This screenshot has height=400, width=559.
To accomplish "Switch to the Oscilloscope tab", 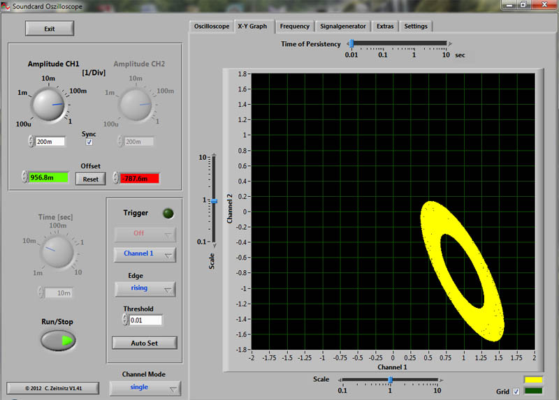I will click(211, 27).
